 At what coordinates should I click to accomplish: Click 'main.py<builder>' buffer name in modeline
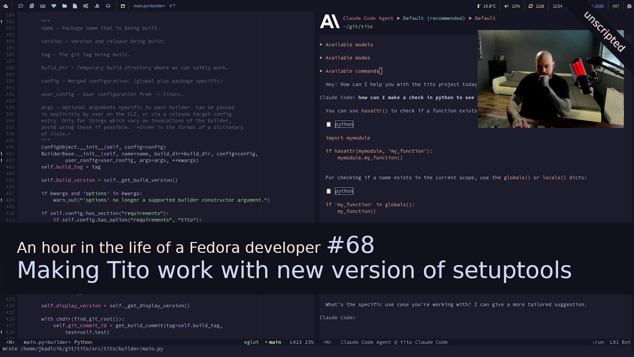47,342
